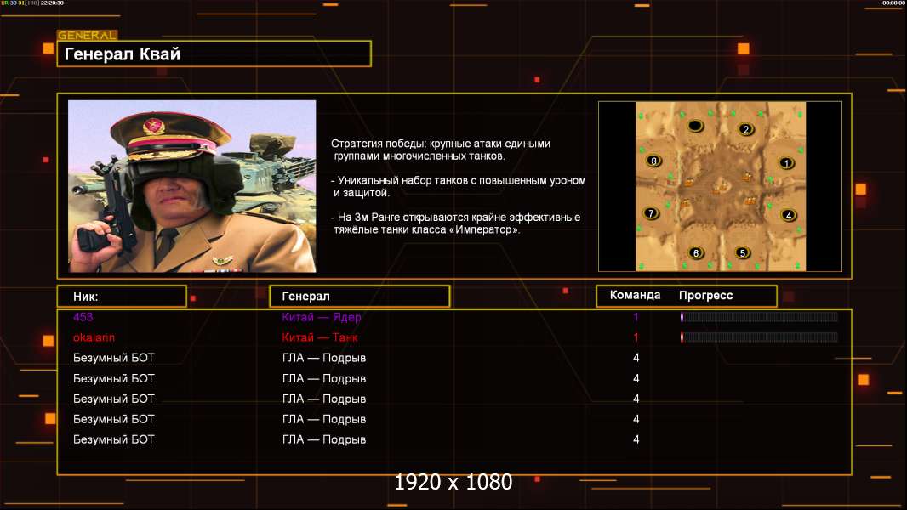Click the 00:00:00 timer at top right

(x=893, y=3)
